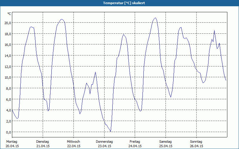The image size is (239, 149).
Task: Click the 6,0 y-axis value
Action: point(8,99)
